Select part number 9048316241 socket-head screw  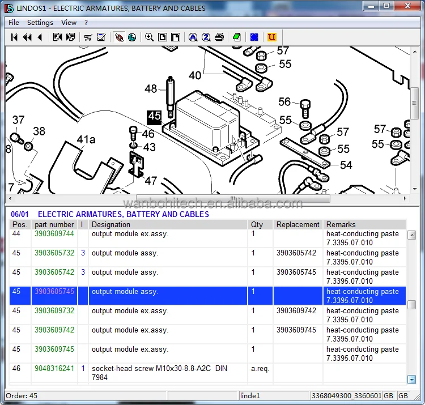pos(207,373)
